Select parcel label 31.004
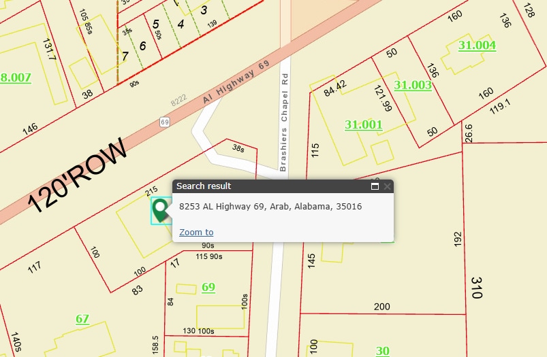 coord(477,46)
